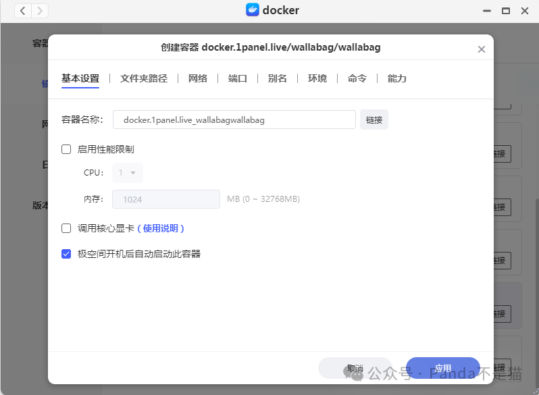Open the 别名 tab
539x395 pixels.
tap(277, 79)
